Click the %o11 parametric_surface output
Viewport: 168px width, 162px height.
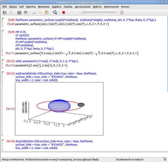[x=77, y=53]
